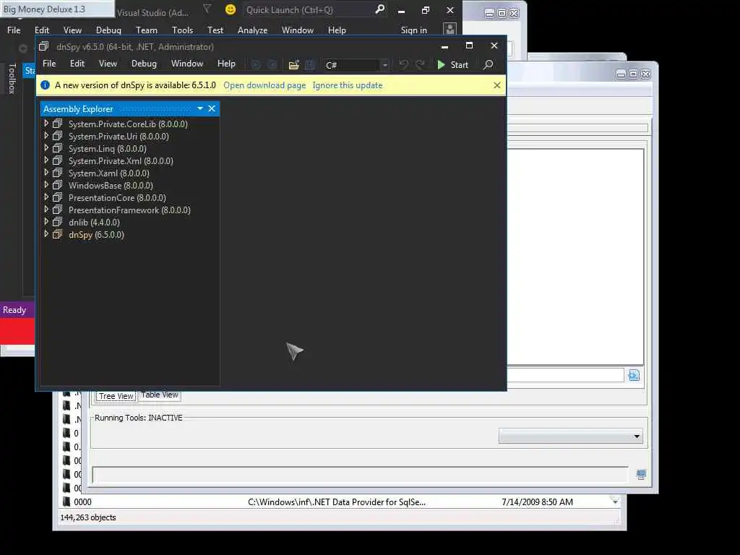Open dnSpy Help menu
Viewport: 740px width, 555px height.
226,64
